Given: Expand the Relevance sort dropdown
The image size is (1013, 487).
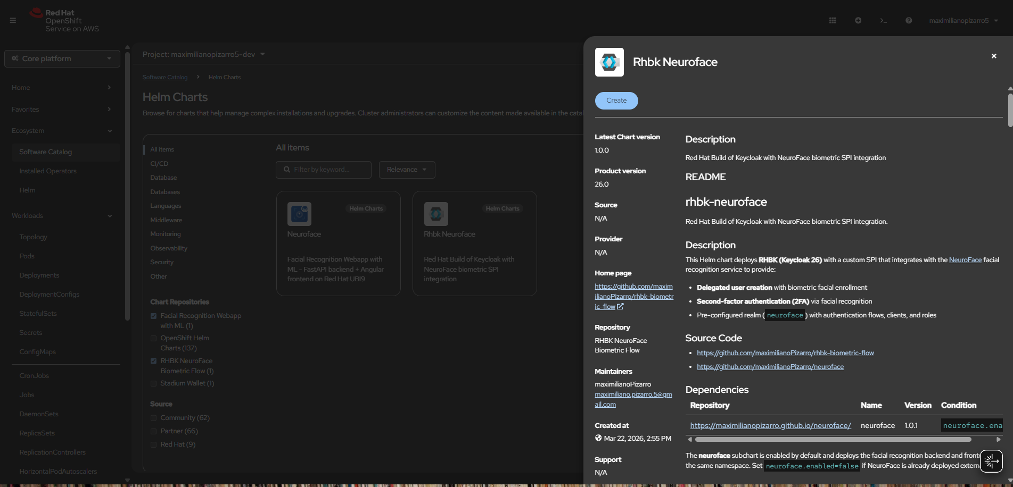Looking at the screenshot, I should tap(407, 170).
